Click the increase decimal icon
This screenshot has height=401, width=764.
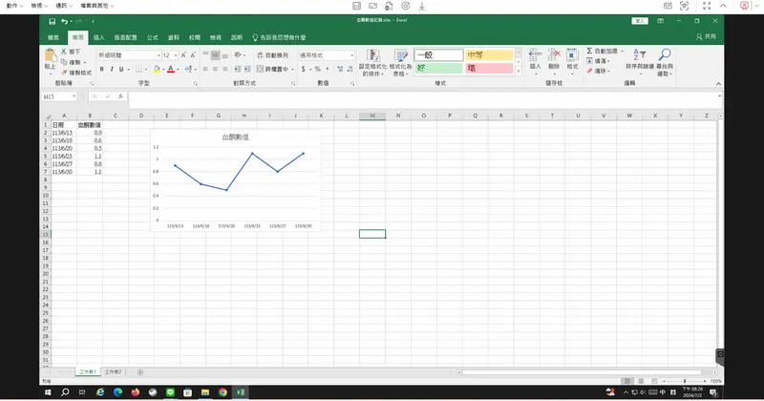point(340,69)
